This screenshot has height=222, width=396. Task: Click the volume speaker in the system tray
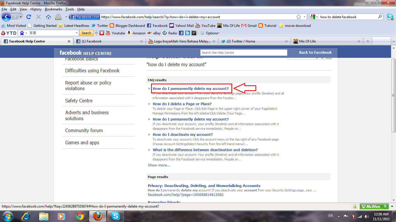point(366,216)
